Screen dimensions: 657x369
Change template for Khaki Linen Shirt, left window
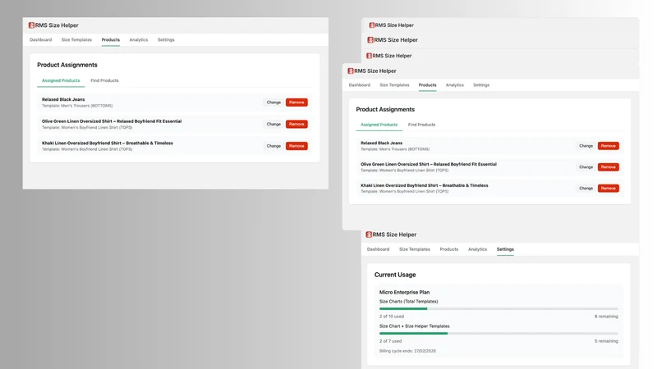tap(273, 146)
